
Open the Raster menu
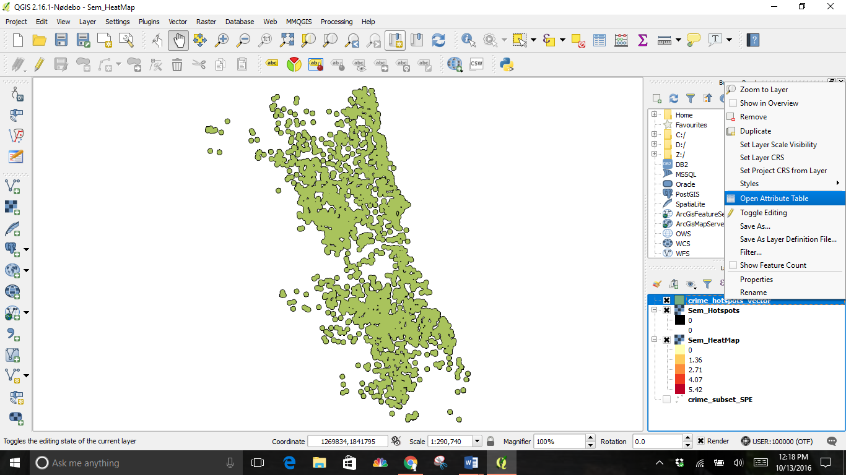(206, 22)
